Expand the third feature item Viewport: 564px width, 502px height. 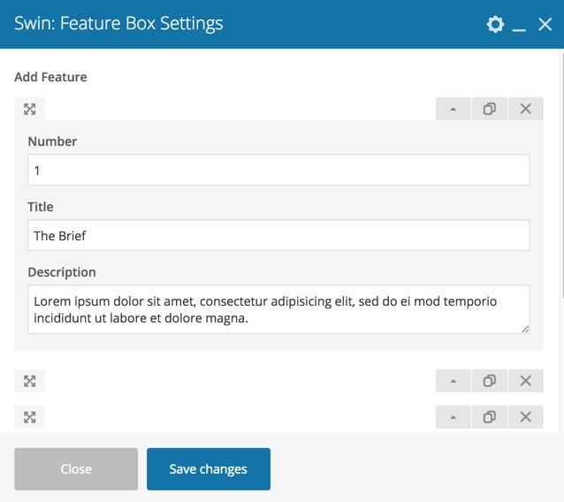[x=453, y=417]
